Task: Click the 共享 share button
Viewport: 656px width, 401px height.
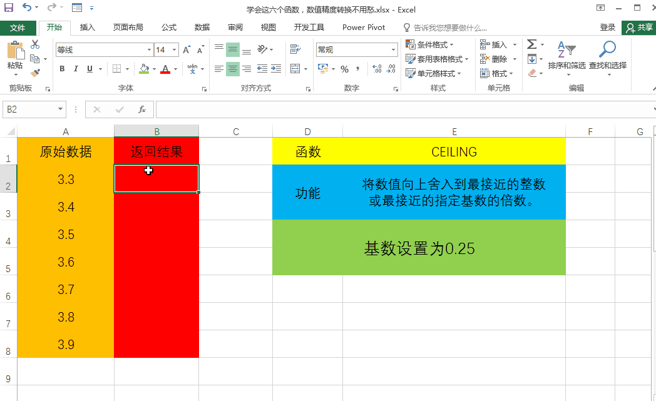Action: 639,28
